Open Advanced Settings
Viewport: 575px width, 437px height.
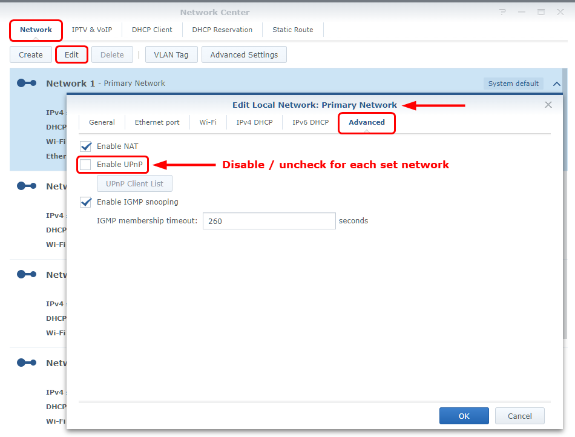tap(244, 54)
